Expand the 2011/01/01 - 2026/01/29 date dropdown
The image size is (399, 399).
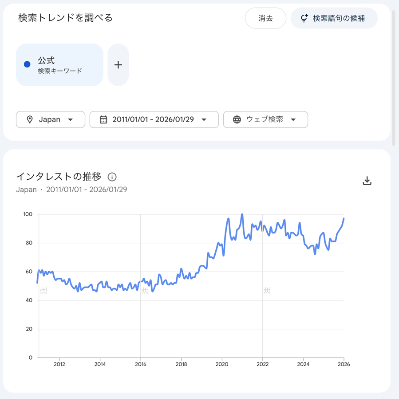(x=204, y=119)
